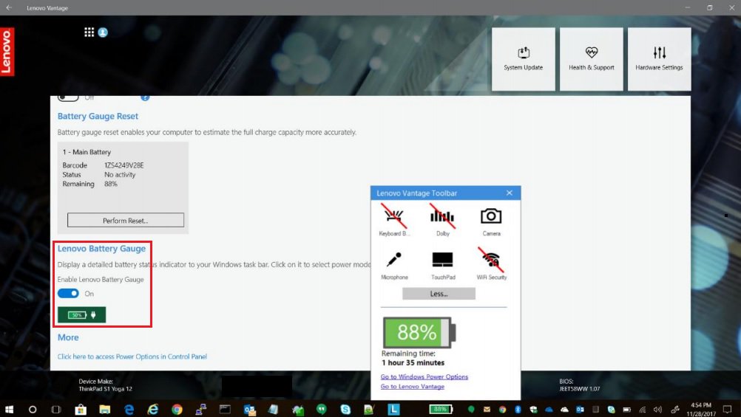Select the barcode value 1ZS4249V28E
This screenshot has width=741, height=417.
pyautogui.click(x=123, y=165)
